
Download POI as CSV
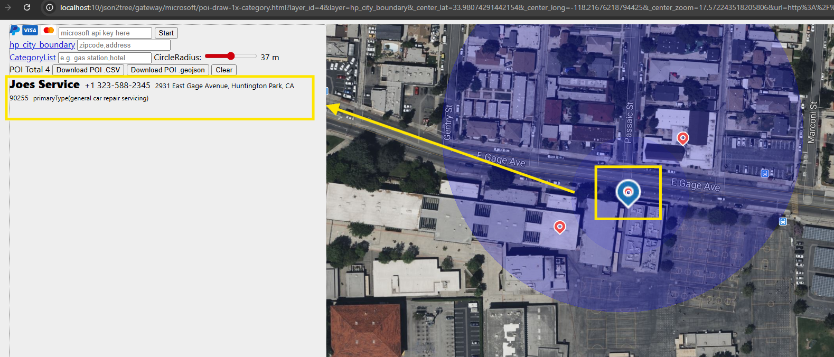coord(88,70)
